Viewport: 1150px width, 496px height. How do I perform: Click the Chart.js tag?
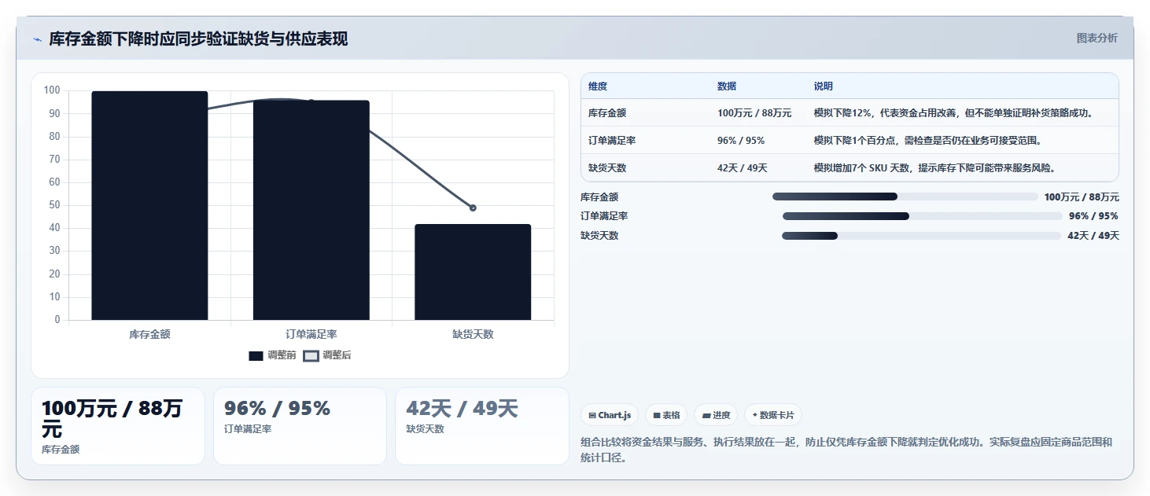point(609,415)
